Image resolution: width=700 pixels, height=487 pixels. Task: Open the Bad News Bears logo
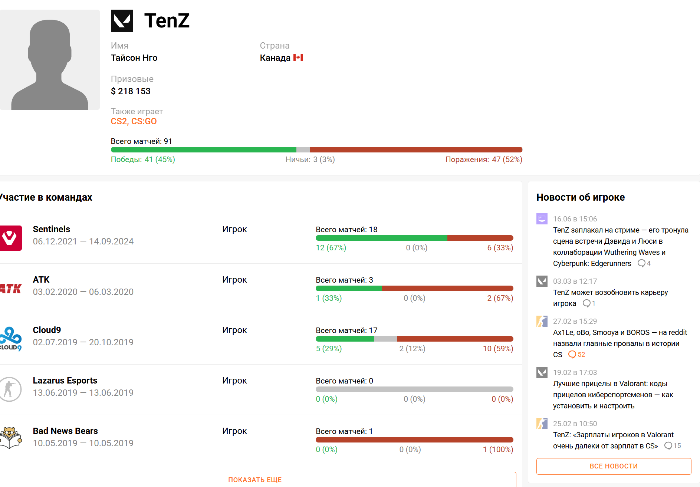coord(11,438)
